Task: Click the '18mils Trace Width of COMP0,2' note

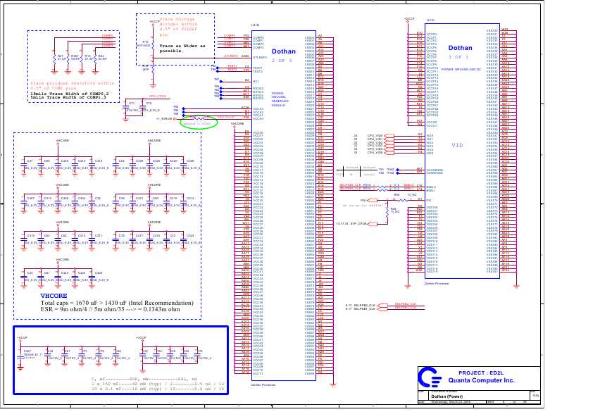Action: pyautogui.click(x=70, y=94)
